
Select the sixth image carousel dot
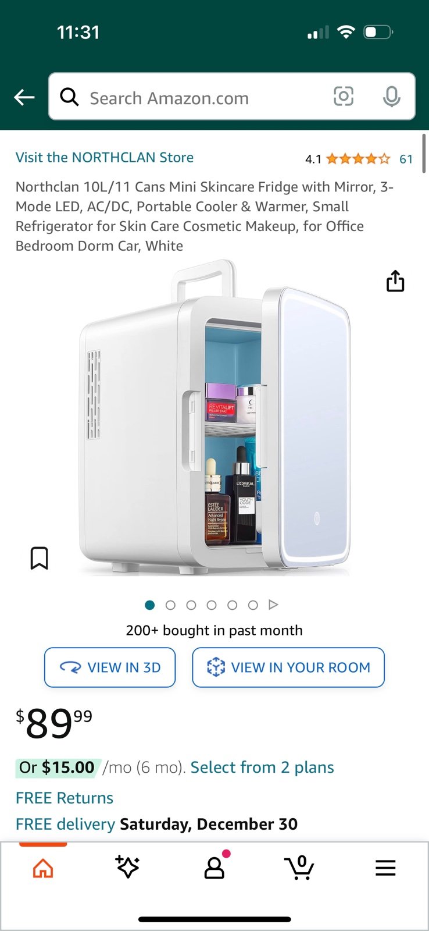(x=253, y=605)
